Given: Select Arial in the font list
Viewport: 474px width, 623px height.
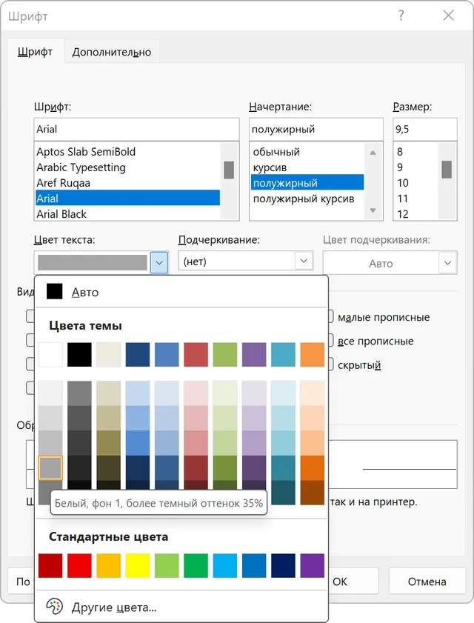Looking at the screenshot, I should pyautogui.click(x=127, y=198).
